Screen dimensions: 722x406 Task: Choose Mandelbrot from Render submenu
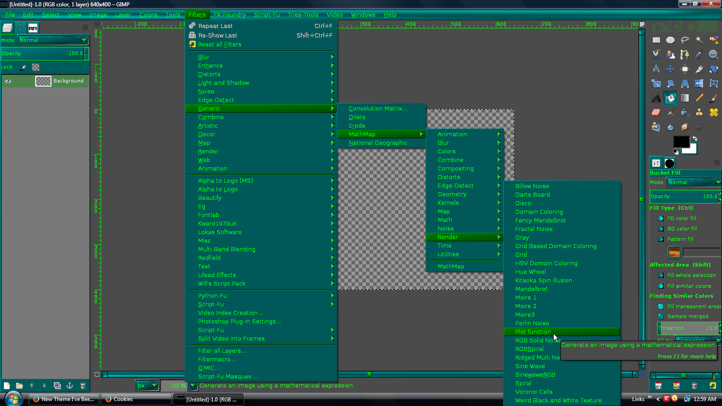[x=562, y=289]
